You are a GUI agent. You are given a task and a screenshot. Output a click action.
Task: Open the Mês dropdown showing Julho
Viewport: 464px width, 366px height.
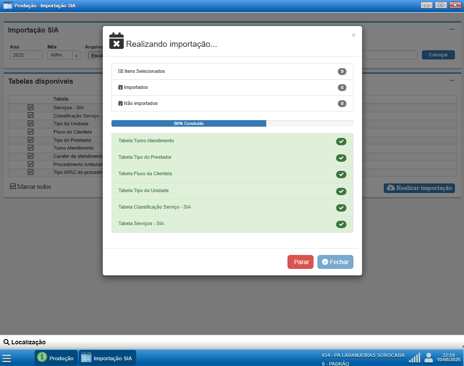tap(64, 55)
